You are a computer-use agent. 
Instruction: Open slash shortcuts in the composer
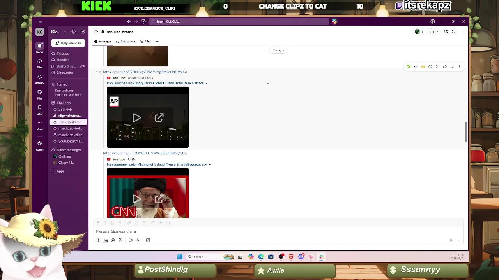coord(148,240)
